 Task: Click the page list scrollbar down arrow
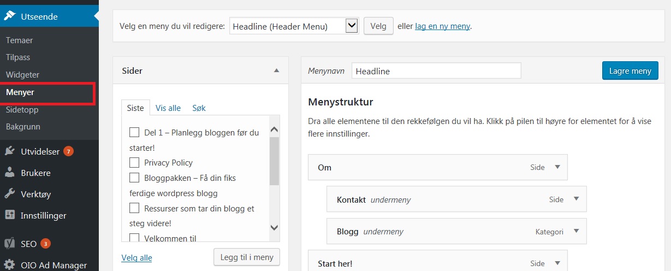275,227
